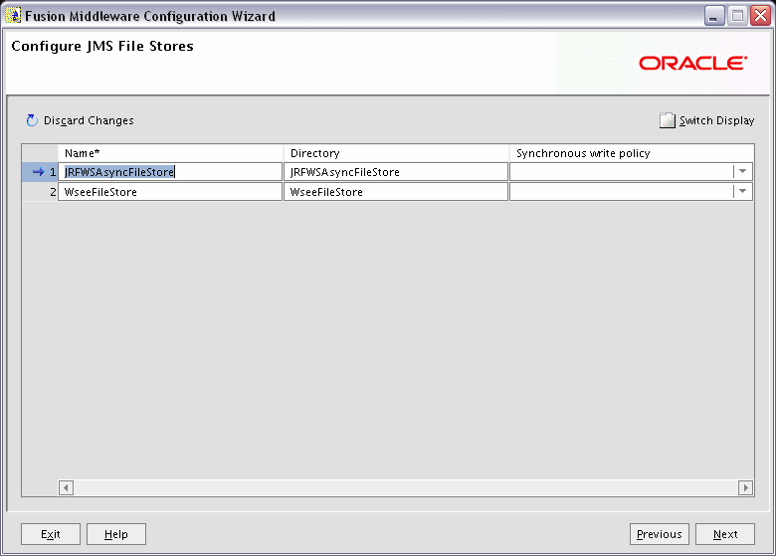
Task: Click the Name* column header
Action: tap(170, 153)
